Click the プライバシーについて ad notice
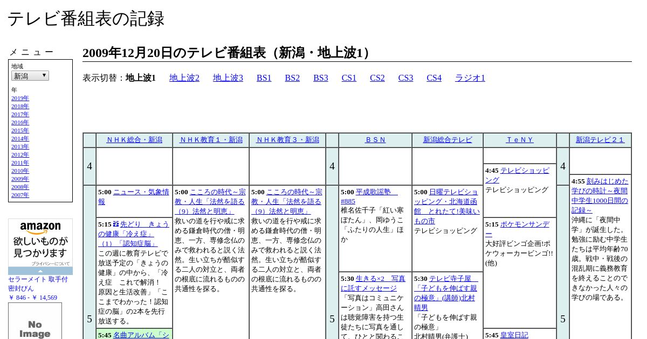The height and width of the screenshot is (339, 647). (x=50, y=264)
